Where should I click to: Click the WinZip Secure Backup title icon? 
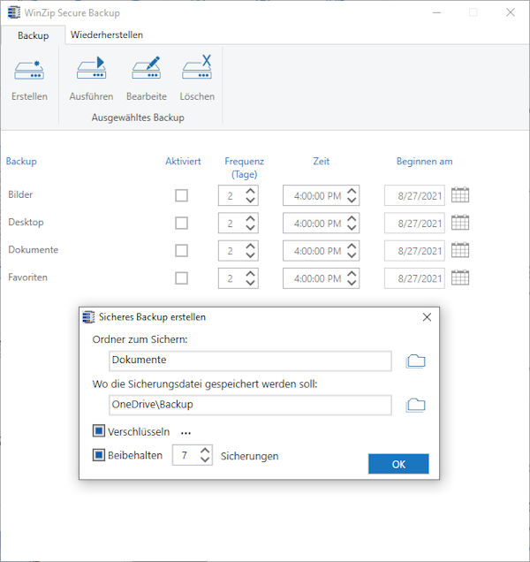13,12
